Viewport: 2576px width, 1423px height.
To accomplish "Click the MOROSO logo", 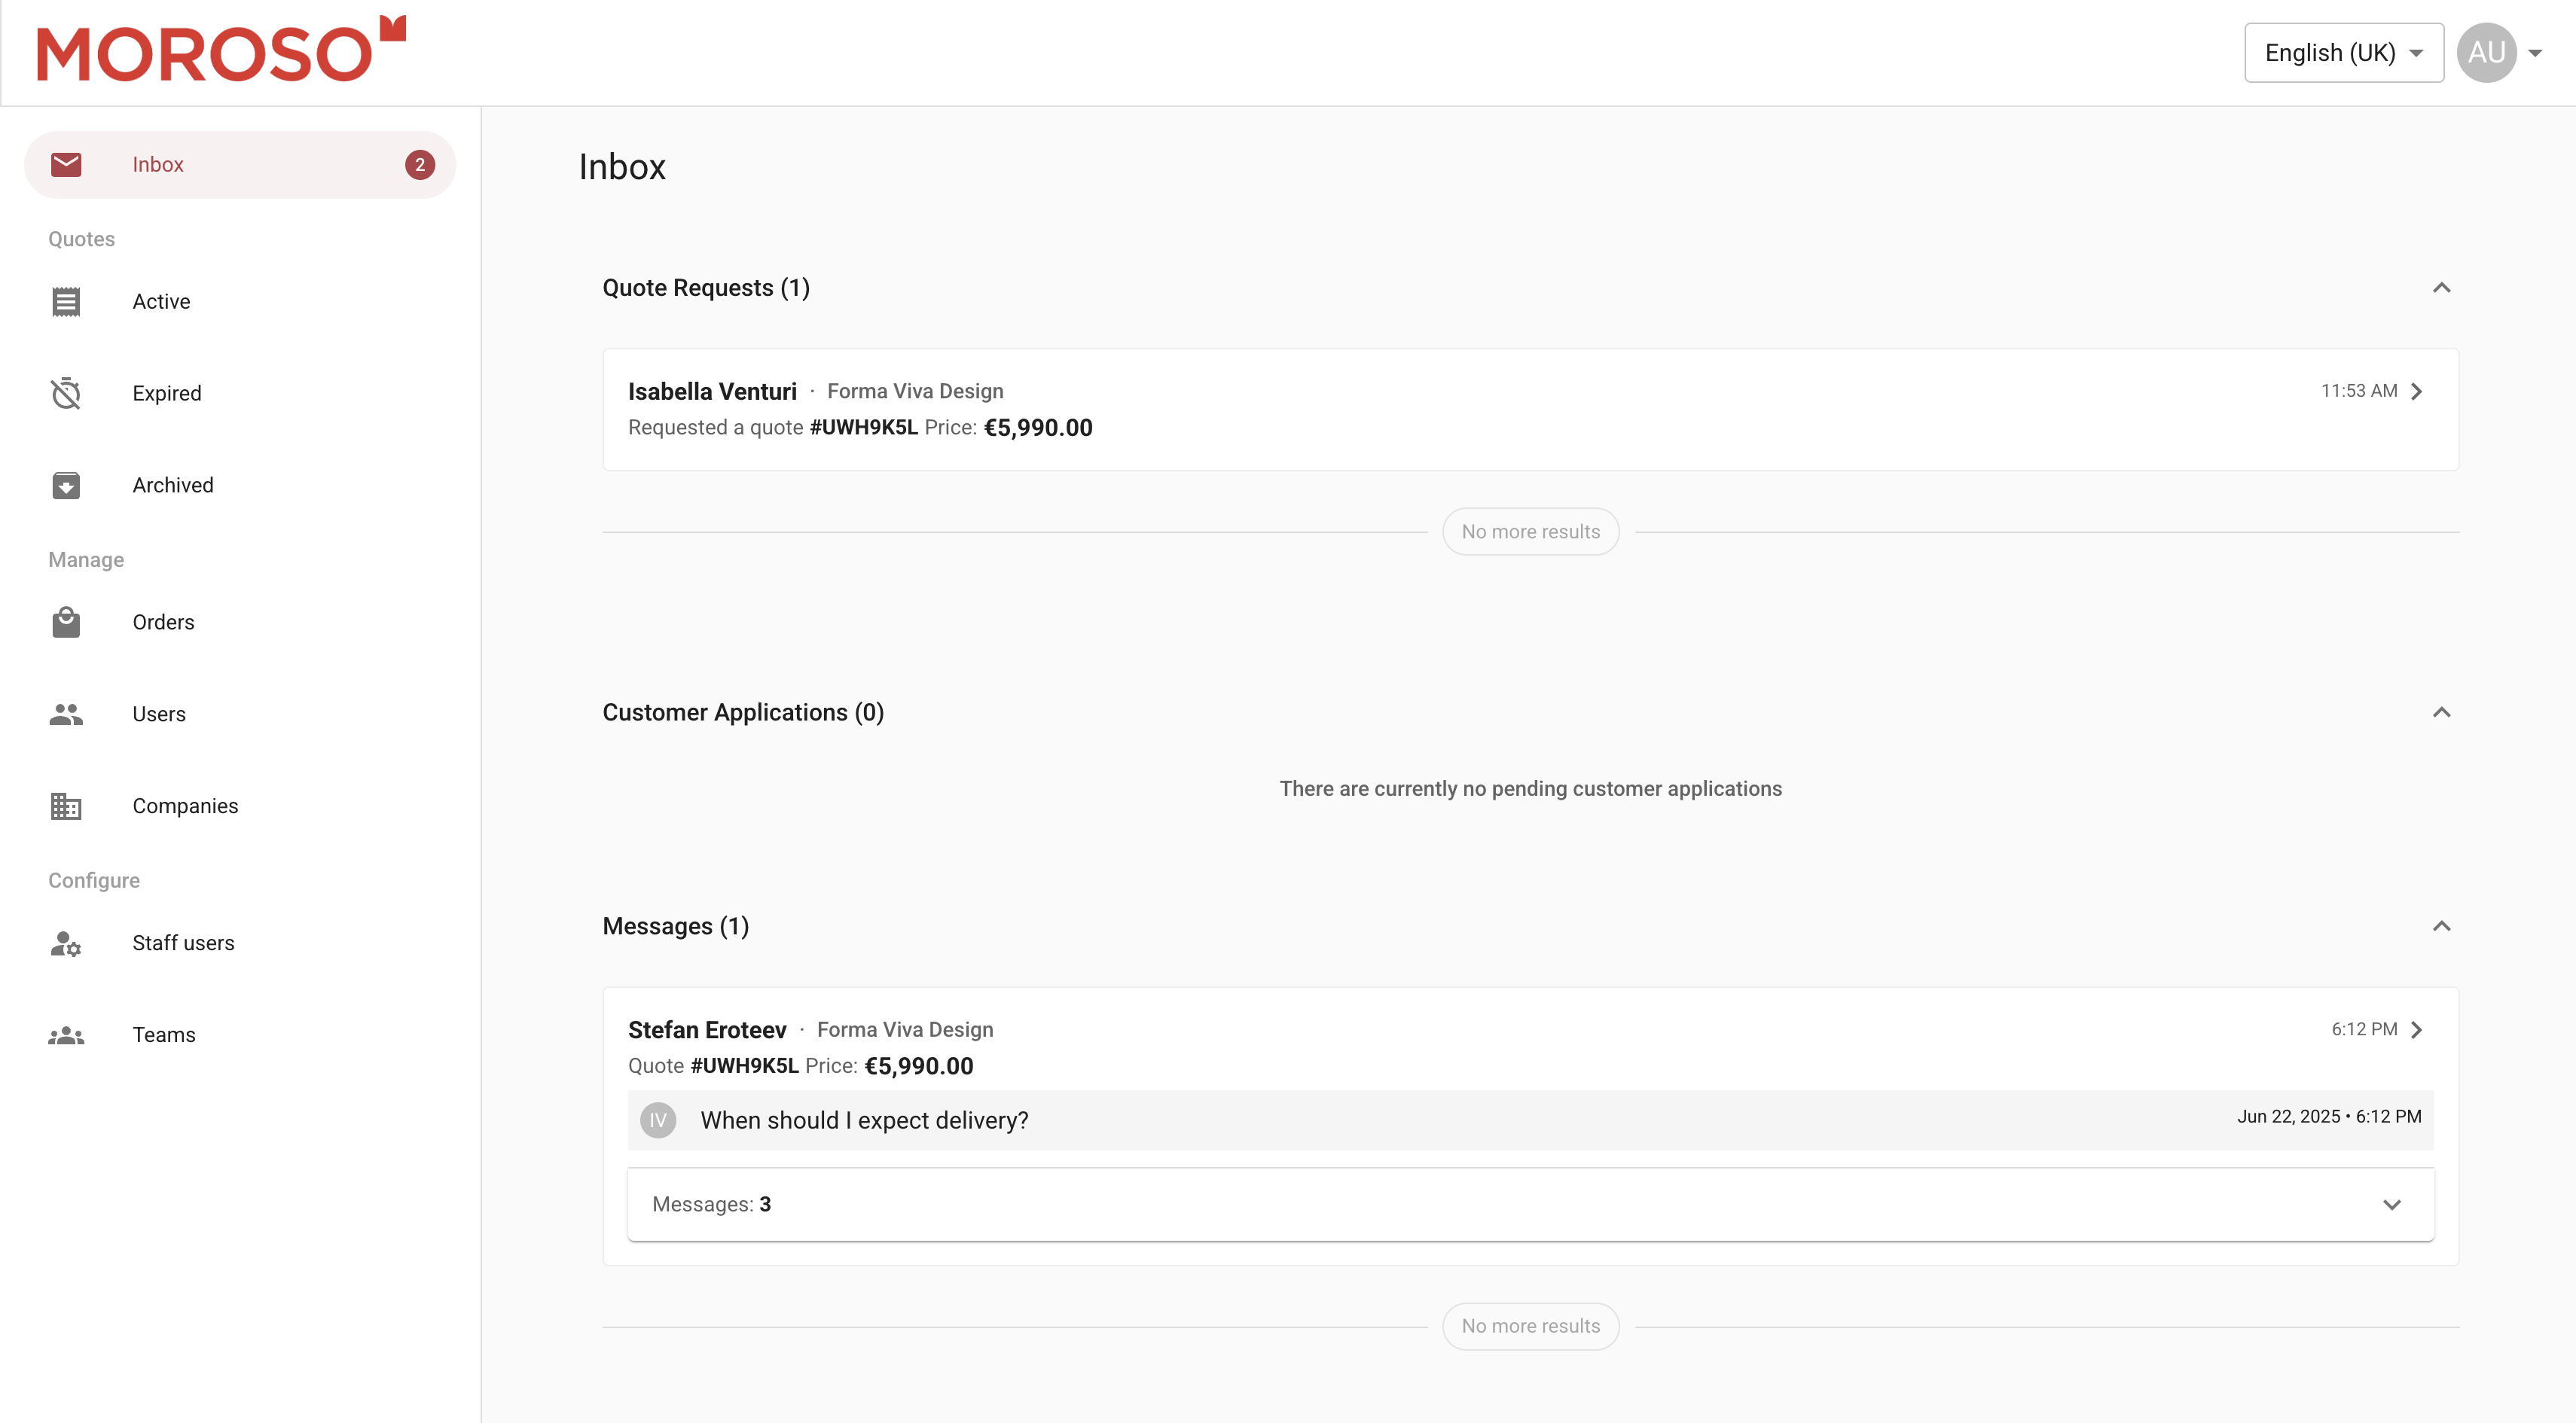I will pos(221,49).
